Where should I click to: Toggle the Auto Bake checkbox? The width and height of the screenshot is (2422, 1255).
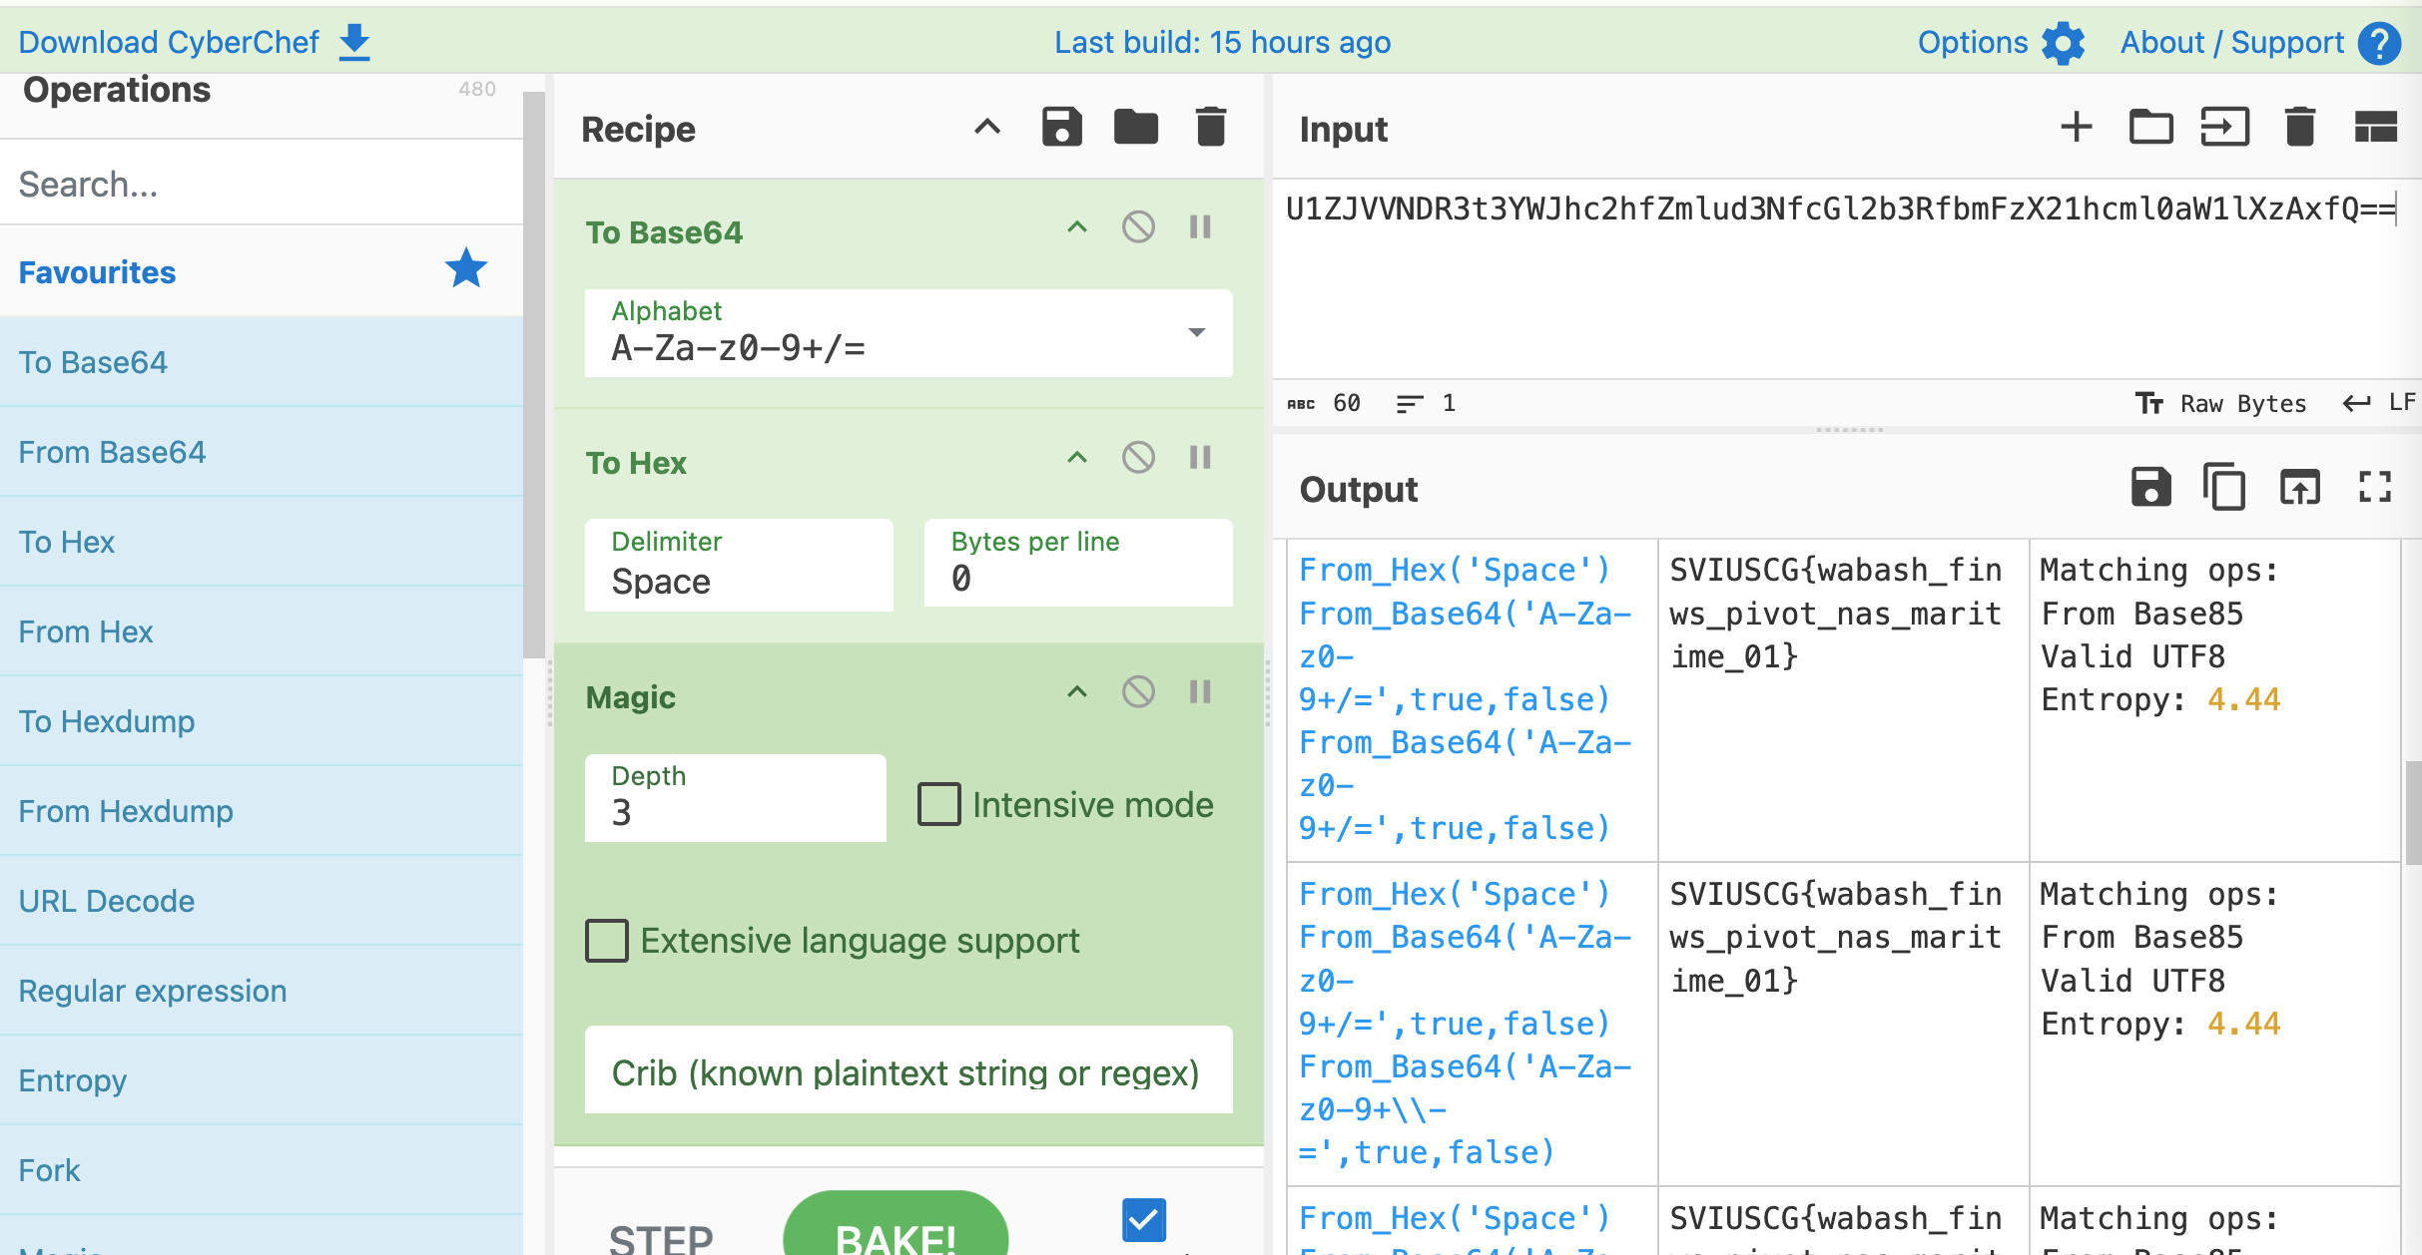point(1144,1219)
